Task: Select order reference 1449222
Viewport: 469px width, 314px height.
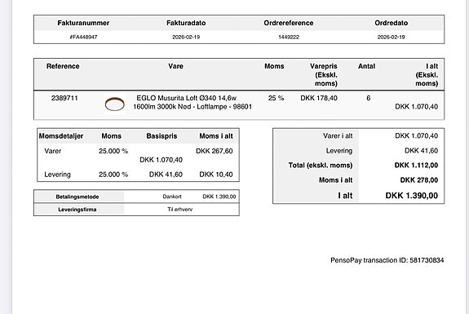Action: coord(289,37)
